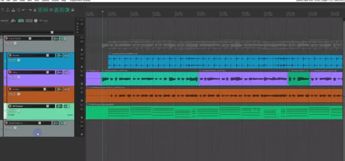345x161 pixels.
Task: Open the Actions menu
Action: point(55,1)
